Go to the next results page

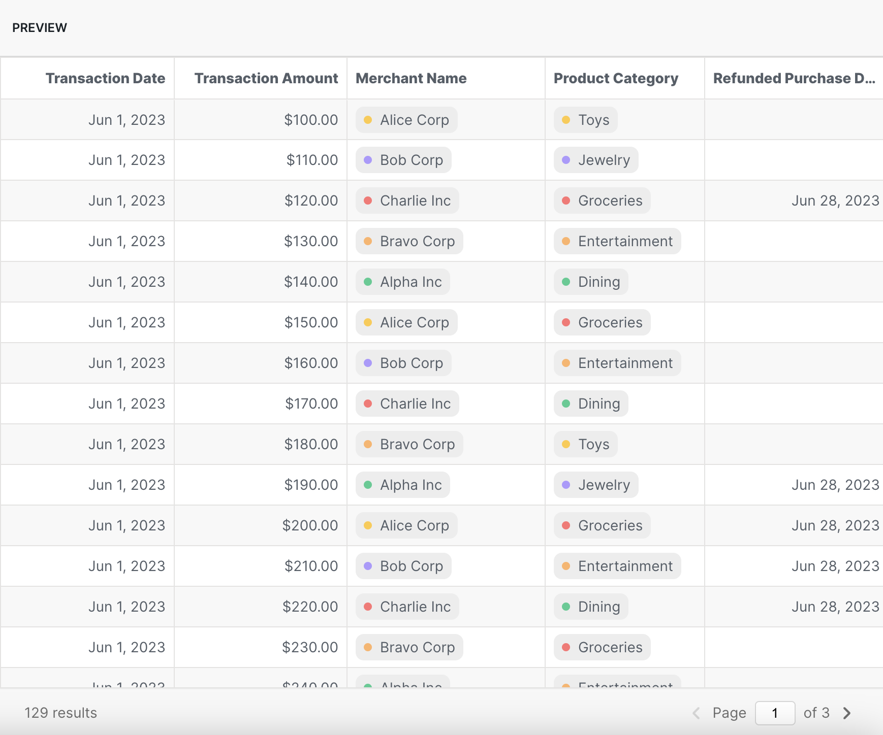click(x=846, y=713)
